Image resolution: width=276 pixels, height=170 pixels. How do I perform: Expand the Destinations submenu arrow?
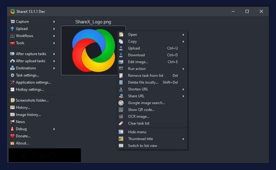tap(54, 68)
